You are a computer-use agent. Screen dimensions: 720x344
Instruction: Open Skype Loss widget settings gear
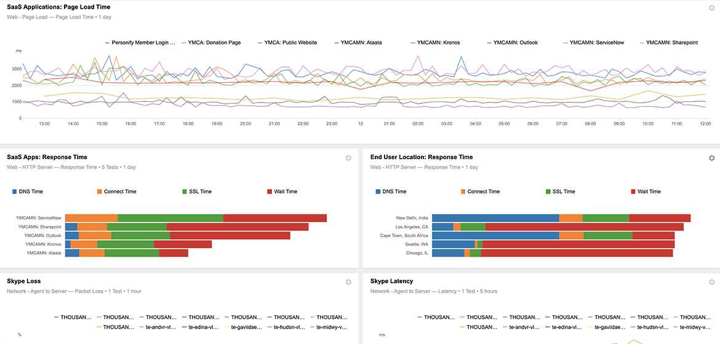348,282
